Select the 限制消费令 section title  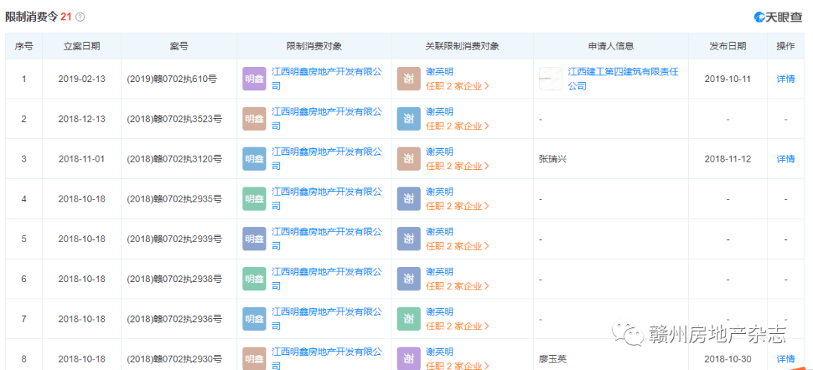pos(31,17)
